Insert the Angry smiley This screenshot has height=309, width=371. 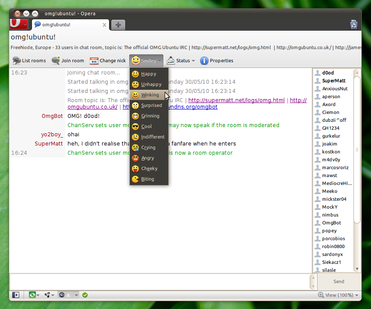point(149,158)
